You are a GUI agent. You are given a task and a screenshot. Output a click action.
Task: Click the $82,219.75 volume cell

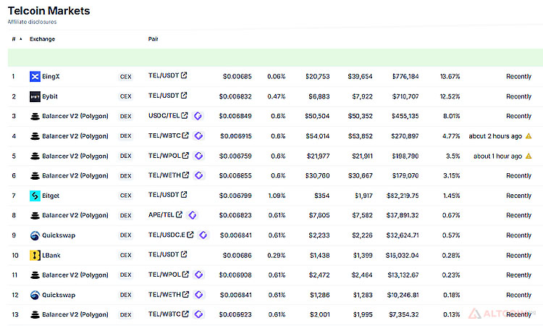[403, 196]
